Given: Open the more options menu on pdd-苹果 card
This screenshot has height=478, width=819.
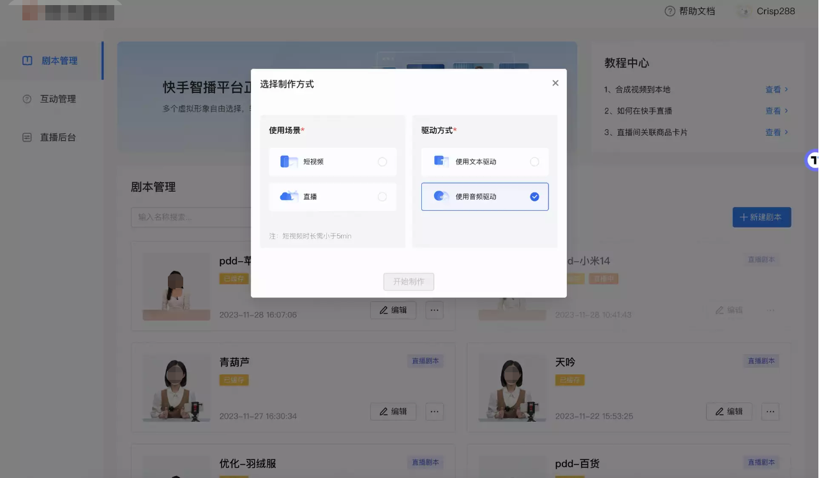Looking at the screenshot, I should [435, 310].
